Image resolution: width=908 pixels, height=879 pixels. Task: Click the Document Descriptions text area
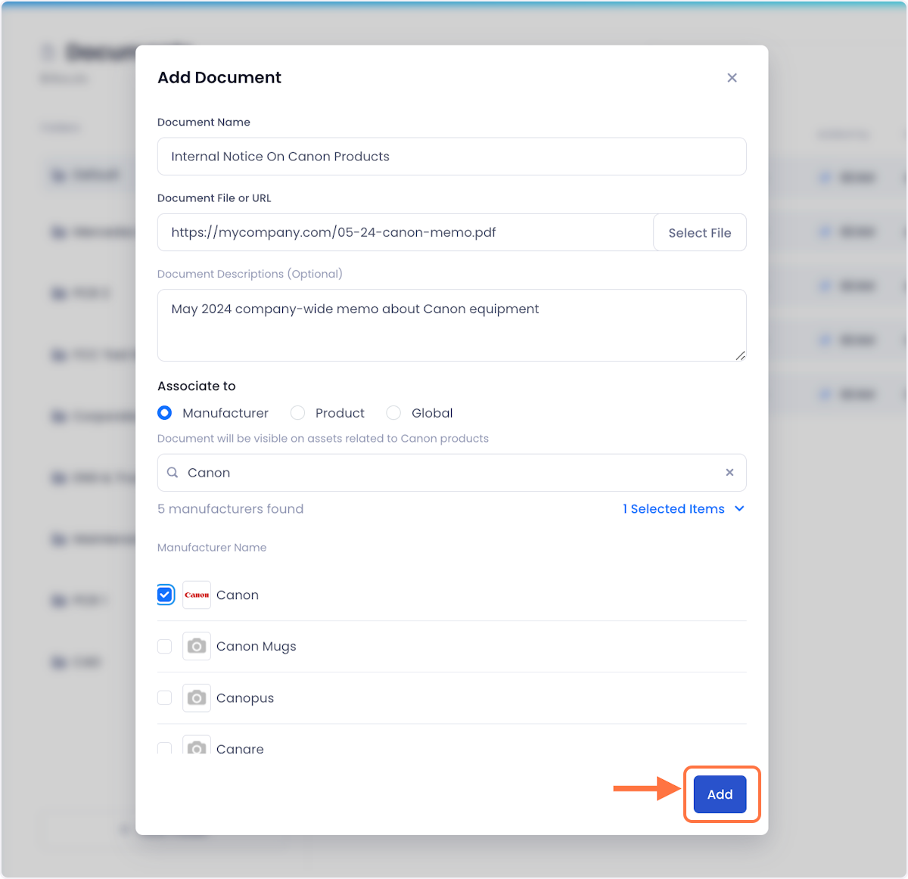click(x=452, y=325)
